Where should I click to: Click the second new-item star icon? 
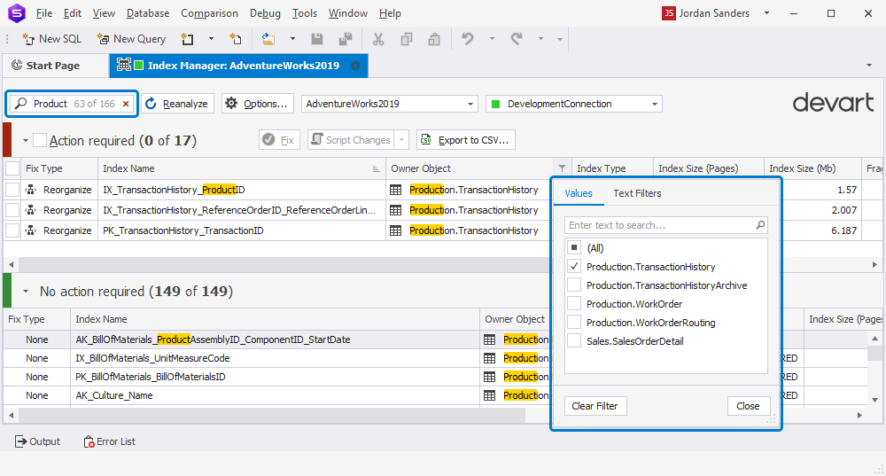pyautogui.click(x=235, y=39)
